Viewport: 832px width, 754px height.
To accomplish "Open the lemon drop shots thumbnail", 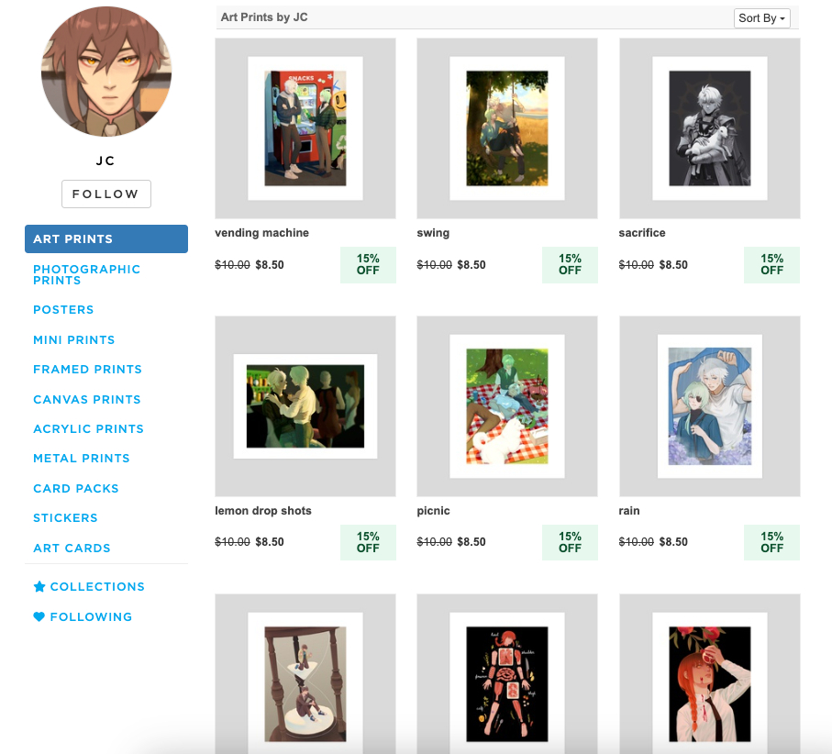I will [x=305, y=406].
